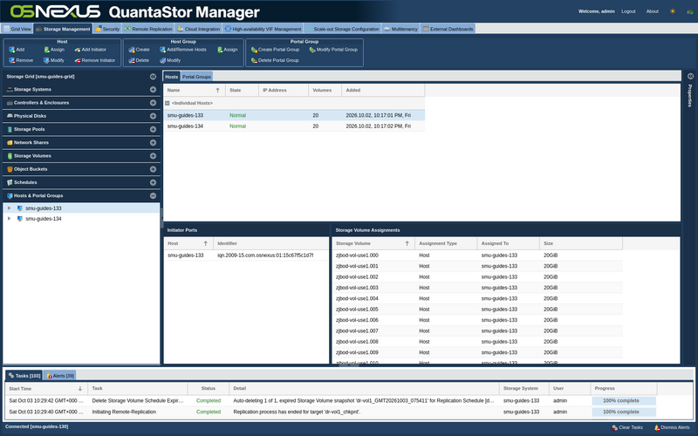
Task: Select the Tasks [103] tab
Action: (x=24, y=376)
